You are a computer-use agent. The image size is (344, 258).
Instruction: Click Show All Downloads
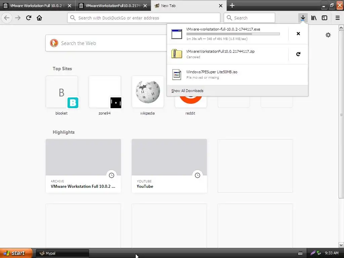[x=187, y=91]
